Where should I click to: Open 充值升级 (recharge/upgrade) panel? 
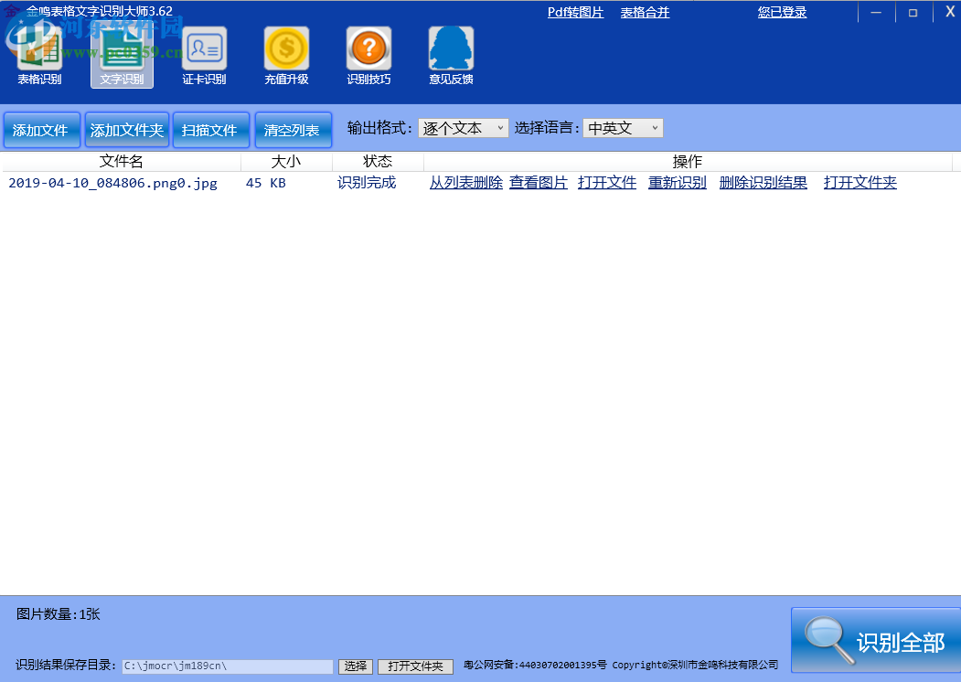285,55
